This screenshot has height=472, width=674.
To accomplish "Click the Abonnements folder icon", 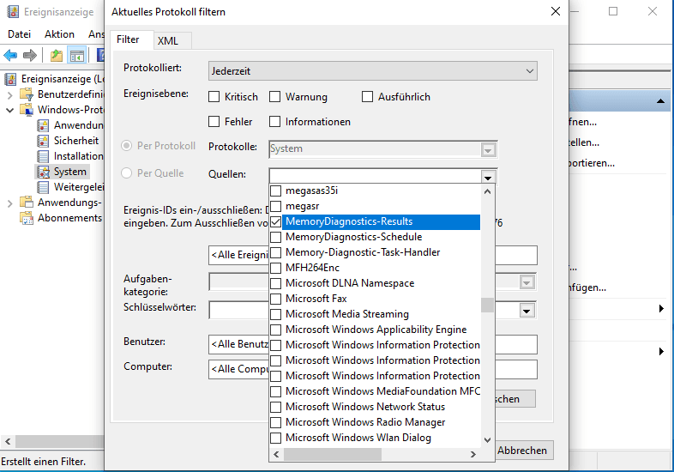I will tap(27, 218).
